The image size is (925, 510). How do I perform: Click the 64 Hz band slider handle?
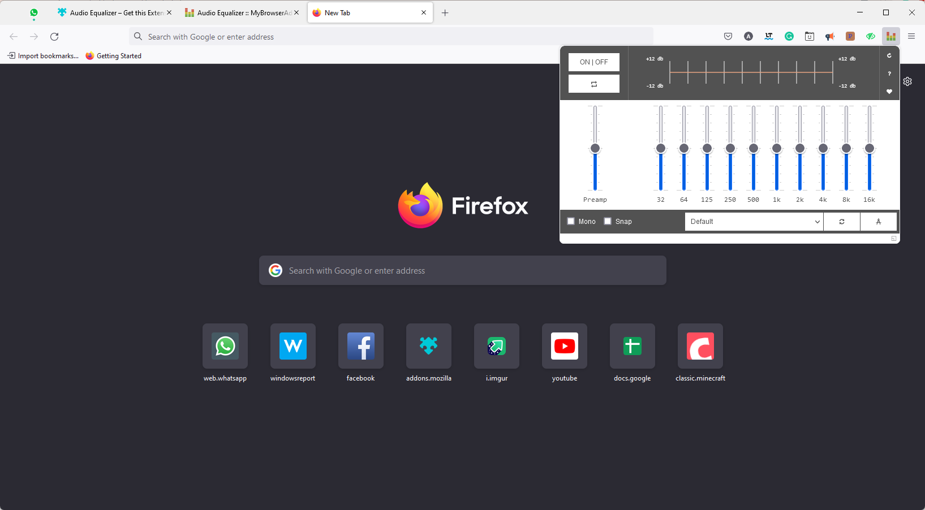pos(684,148)
